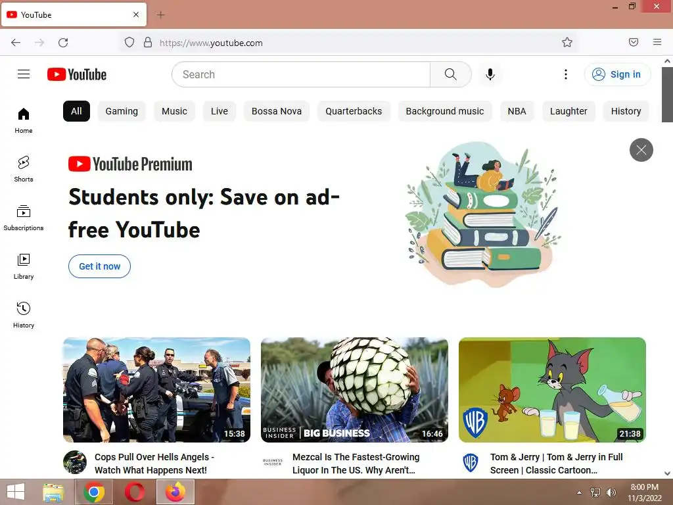This screenshot has height=505, width=673.
Task: Open the WB Kids channel avatar
Action: click(x=471, y=462)
